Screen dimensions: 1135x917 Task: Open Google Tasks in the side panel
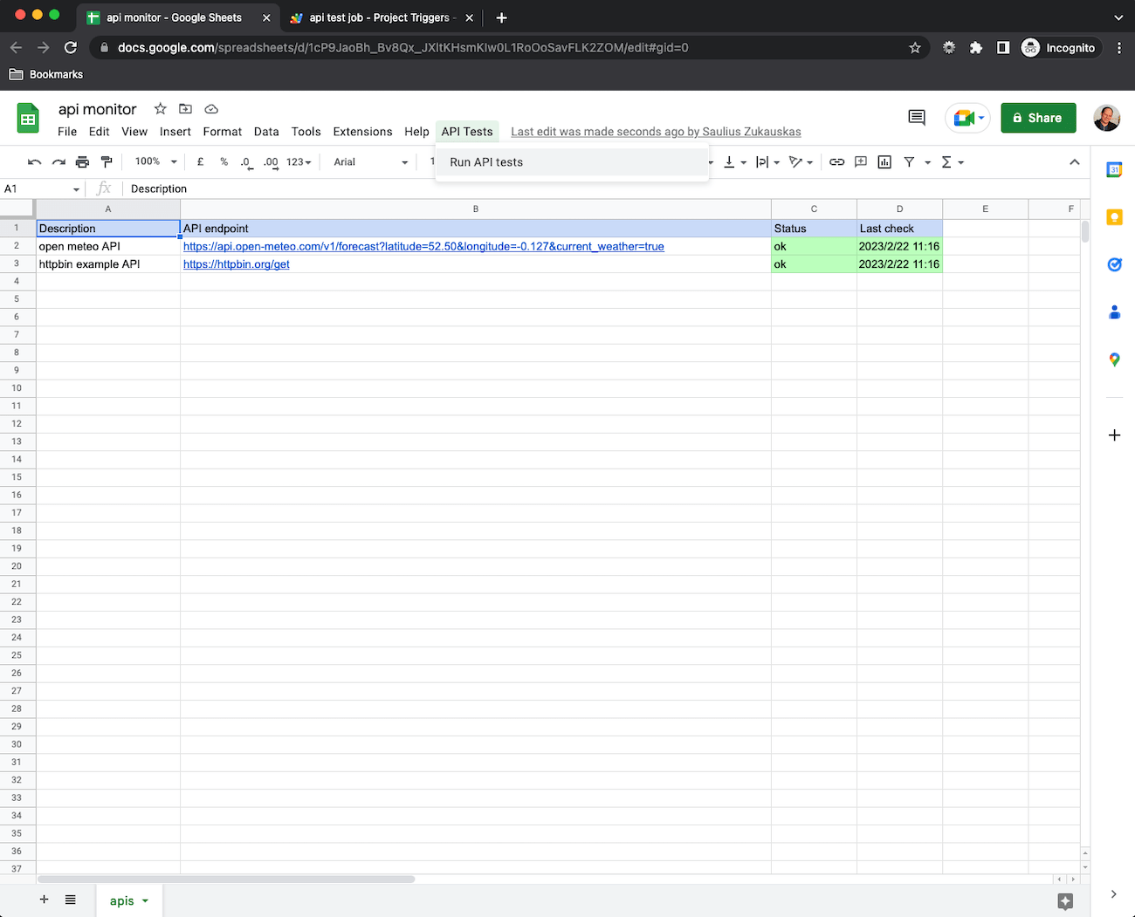point(1114,264)
